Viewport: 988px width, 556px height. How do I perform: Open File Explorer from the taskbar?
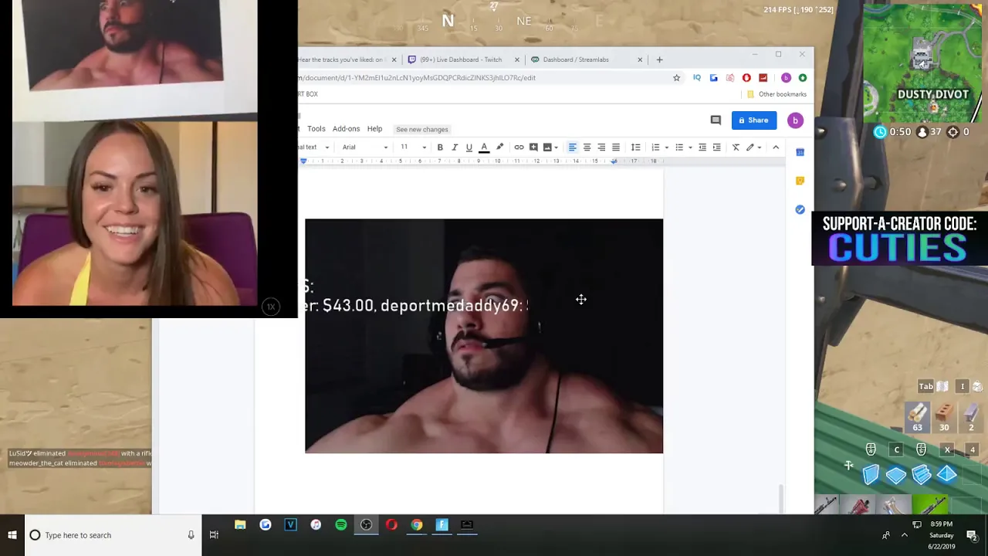[x=240, y=525]
